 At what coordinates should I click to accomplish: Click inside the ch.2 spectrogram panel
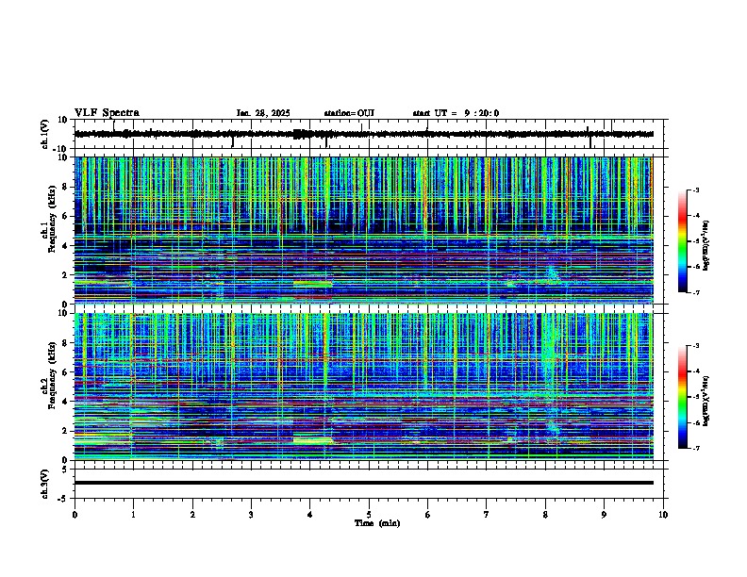[364, 387]
